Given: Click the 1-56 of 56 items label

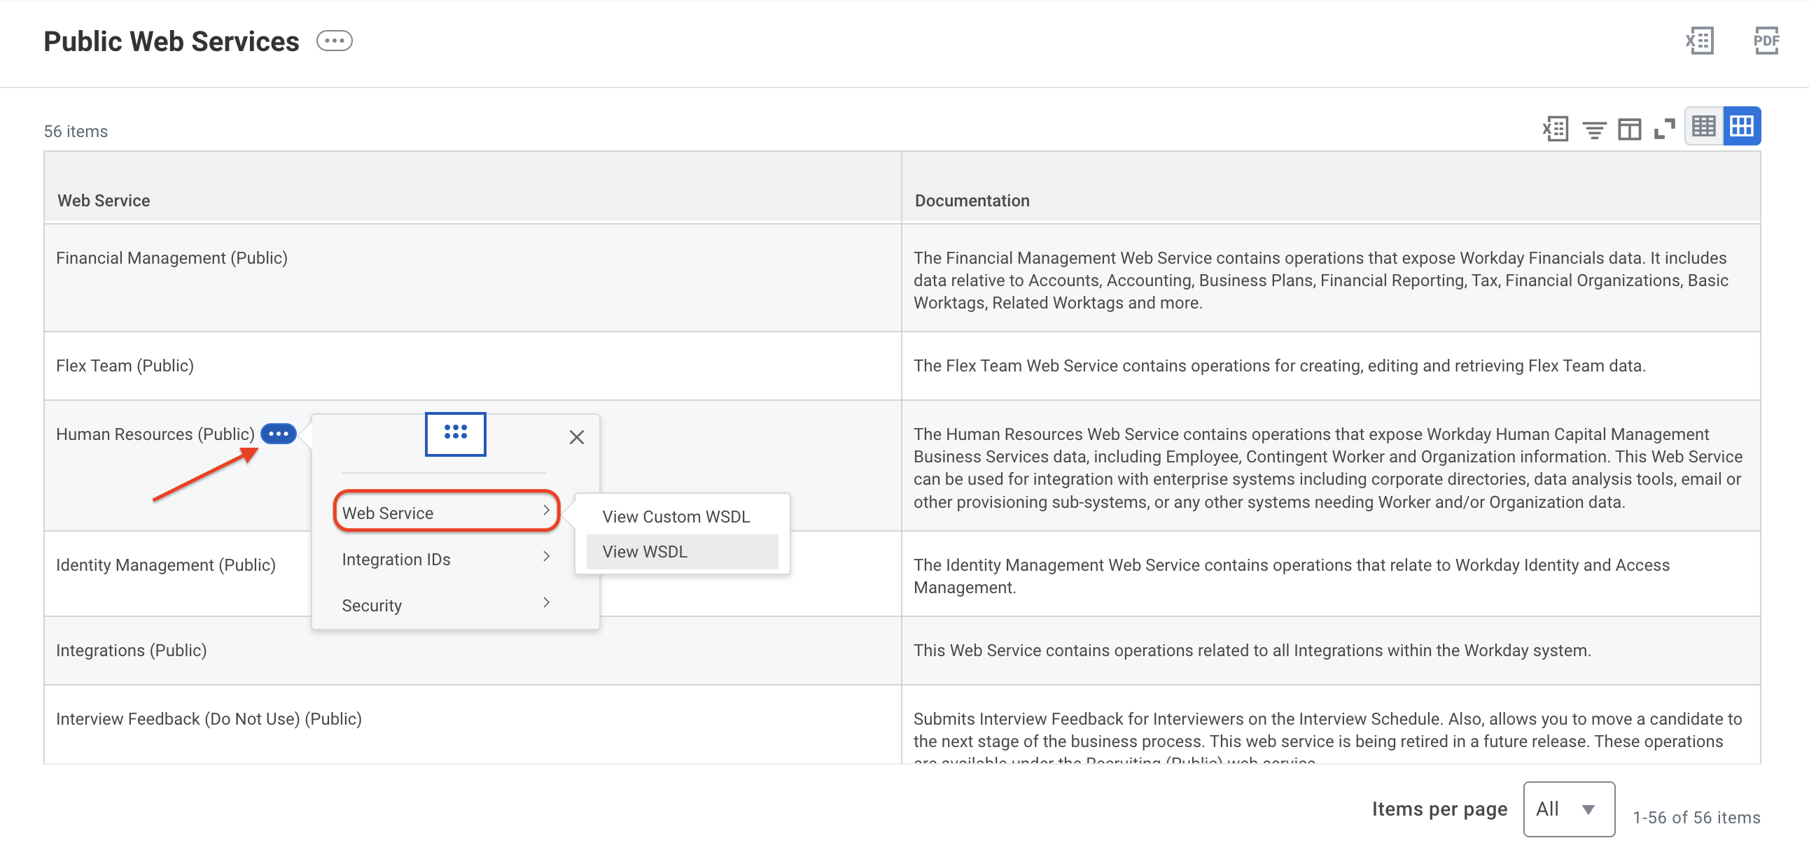Looking at the screenshot, I should point(1697,818).
